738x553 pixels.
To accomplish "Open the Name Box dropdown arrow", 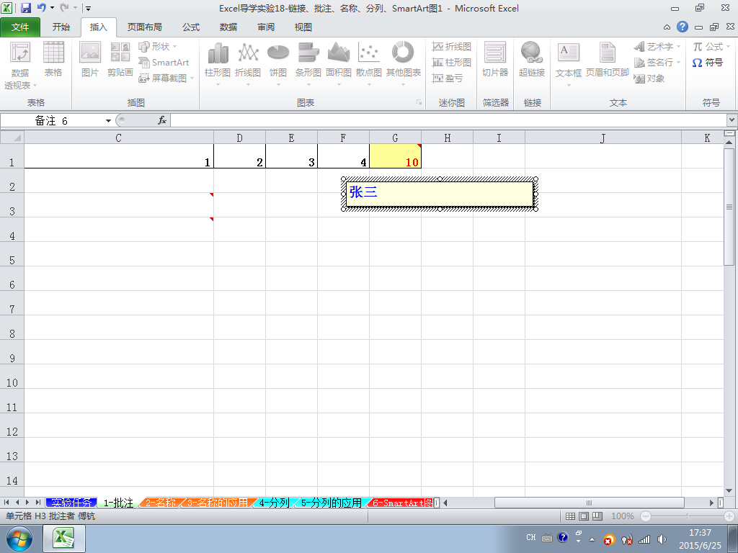I will (x=108, y=121).
